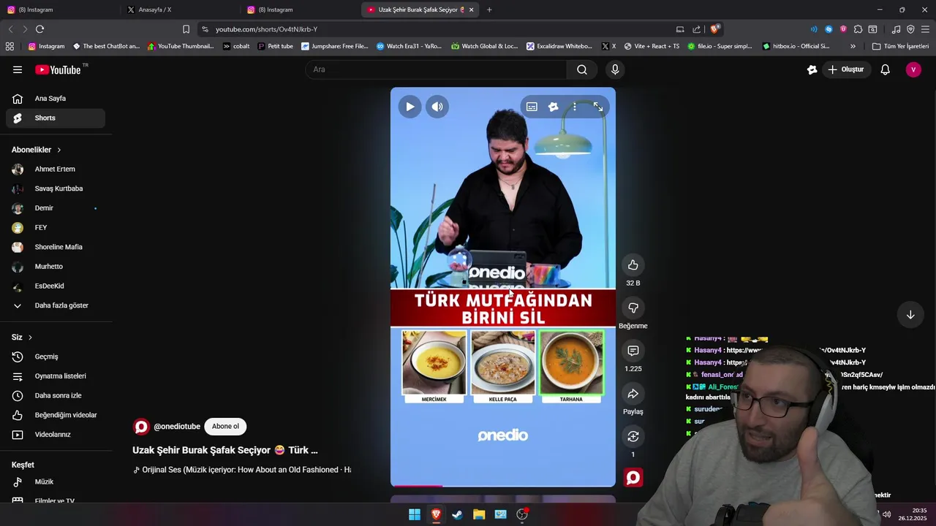Expand the Siz section chevron

coord(30,338)
